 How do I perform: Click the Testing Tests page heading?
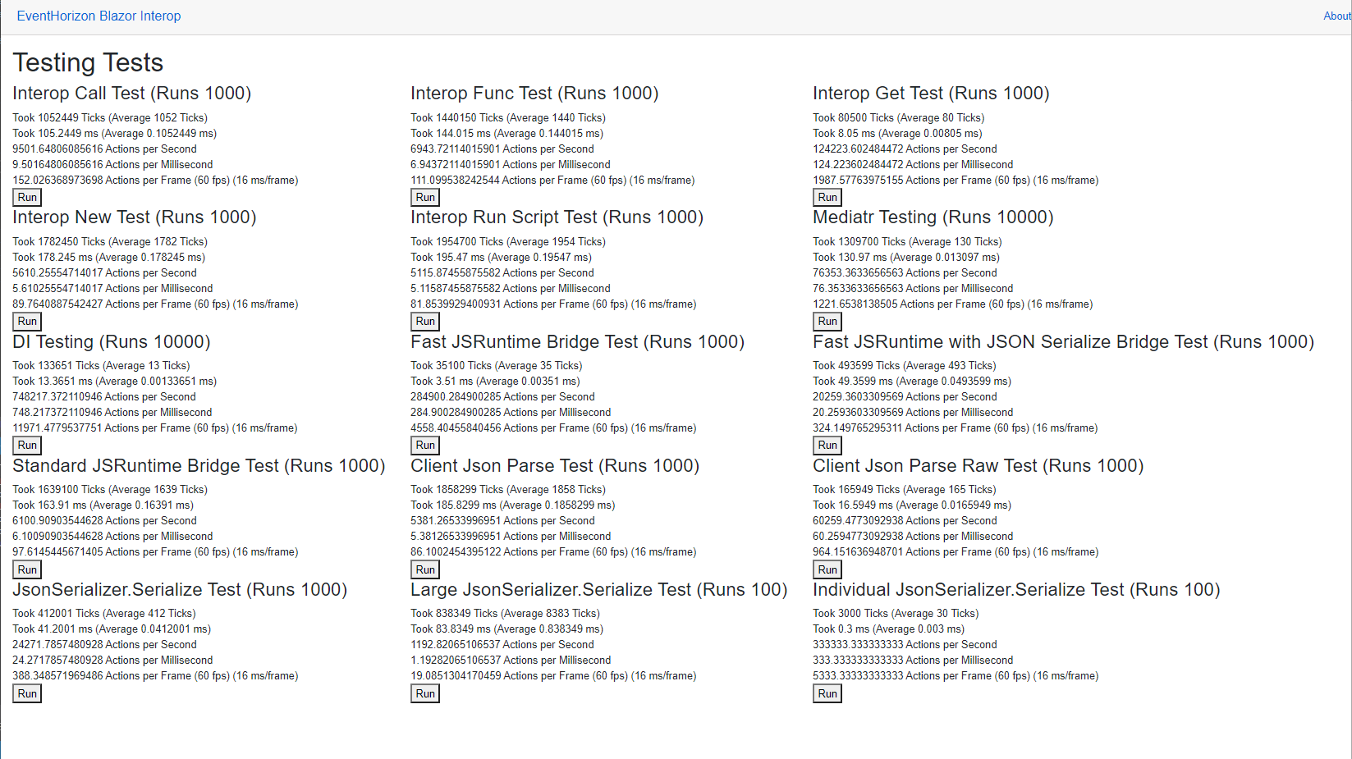coord(88,62)
